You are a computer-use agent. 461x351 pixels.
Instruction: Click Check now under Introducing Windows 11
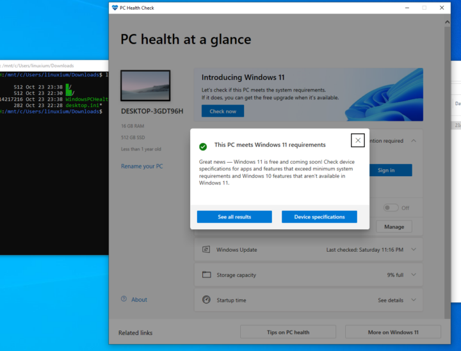(223, 111)
